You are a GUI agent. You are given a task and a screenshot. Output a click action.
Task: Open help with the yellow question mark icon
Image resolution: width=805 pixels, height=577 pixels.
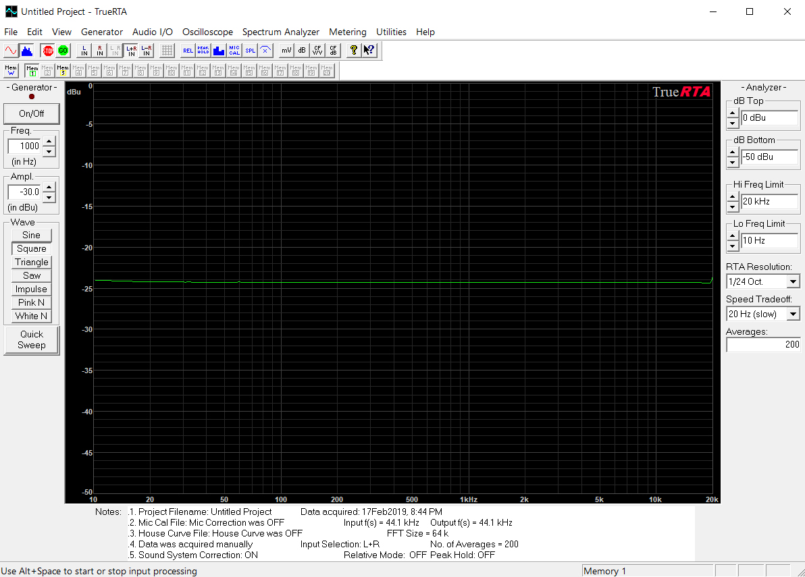(x=353, y=50)
